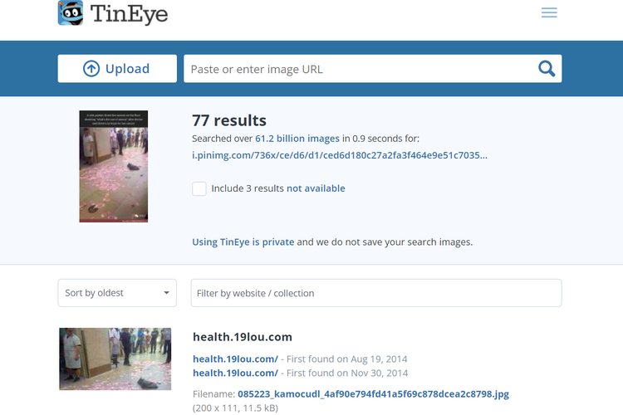Viewport: 623px width, 415px height.
Task: Focus the 'Paste or enter image URL' field
Action: [357, 69]
